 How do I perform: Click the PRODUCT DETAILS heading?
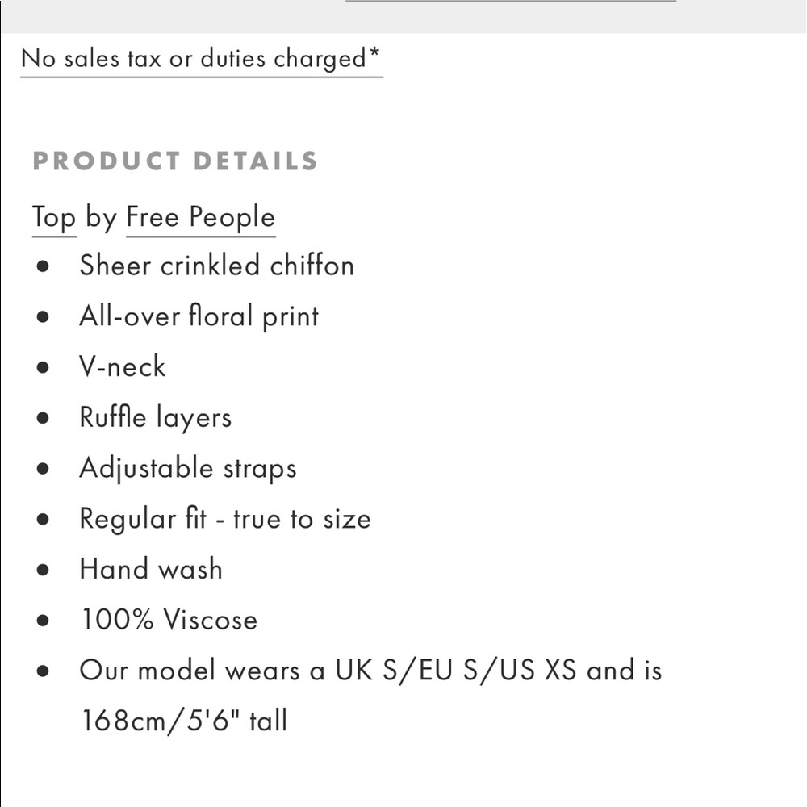tap(175, 161)
